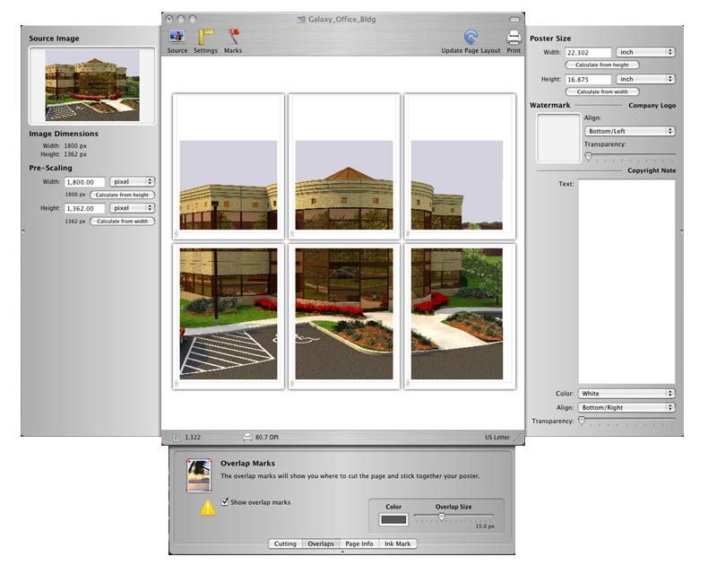Screen dimensions: 717x574
Task: Click the printer DPI icon in status bar
Action: tap(247, 437)
